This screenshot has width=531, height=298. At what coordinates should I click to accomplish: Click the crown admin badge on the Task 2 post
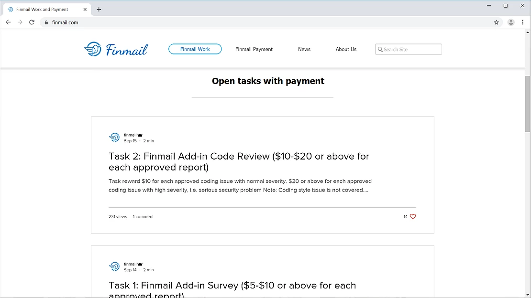coord(140,135)
